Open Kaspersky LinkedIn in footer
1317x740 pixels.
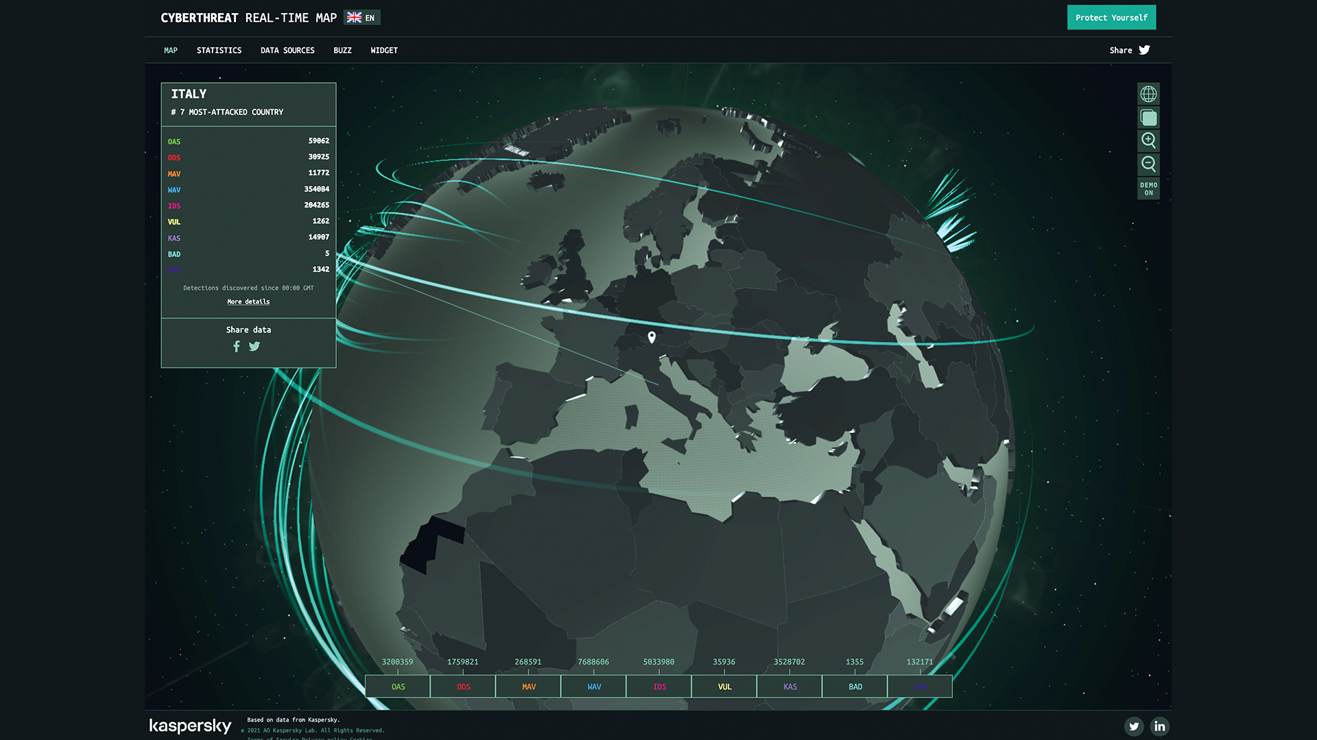1160,726
